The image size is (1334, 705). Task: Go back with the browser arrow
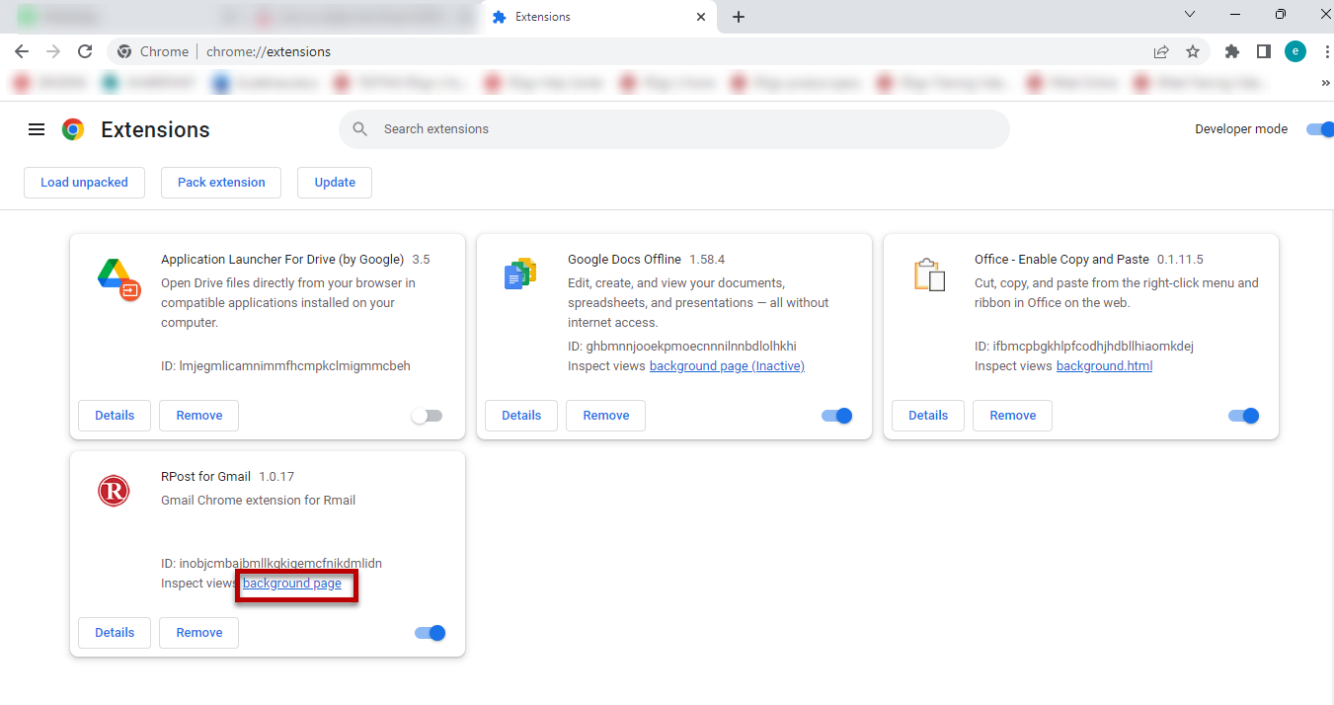22,51
